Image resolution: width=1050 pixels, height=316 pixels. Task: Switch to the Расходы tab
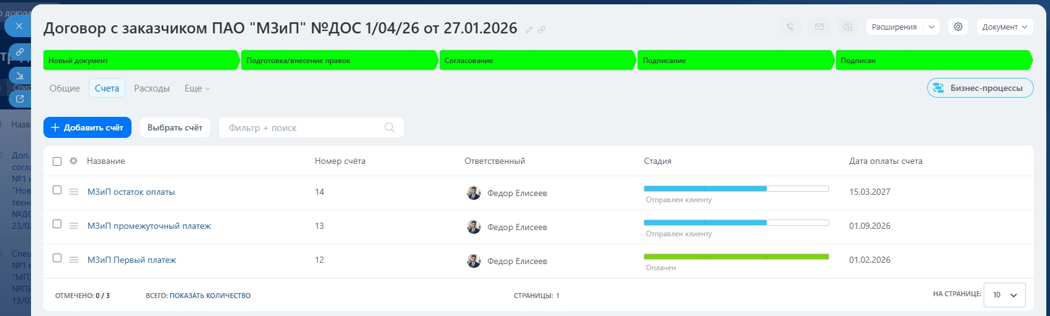(x=152, y=88)
